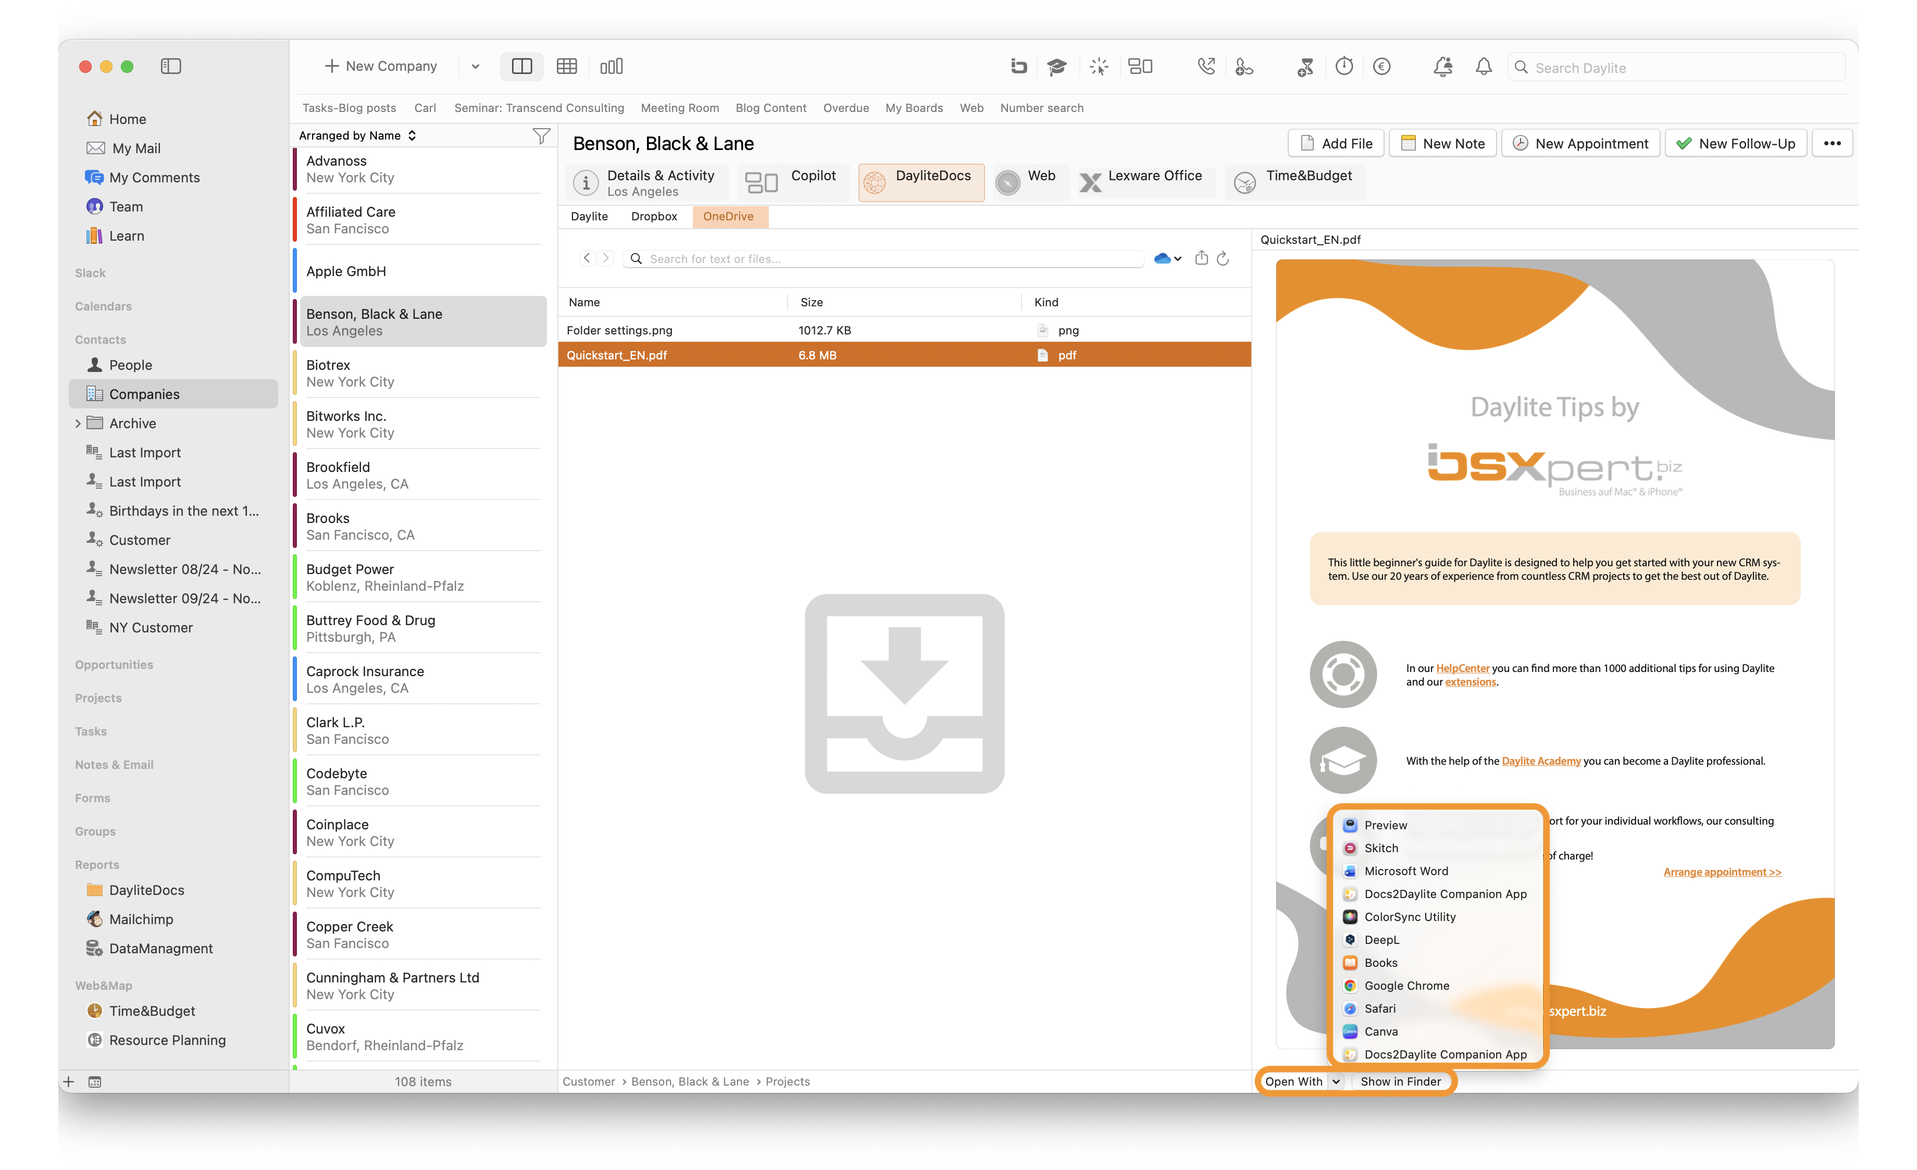The height and width of the screenshot is (1170, 1917).
Task: Select People under Contacts
Action: 130,365
